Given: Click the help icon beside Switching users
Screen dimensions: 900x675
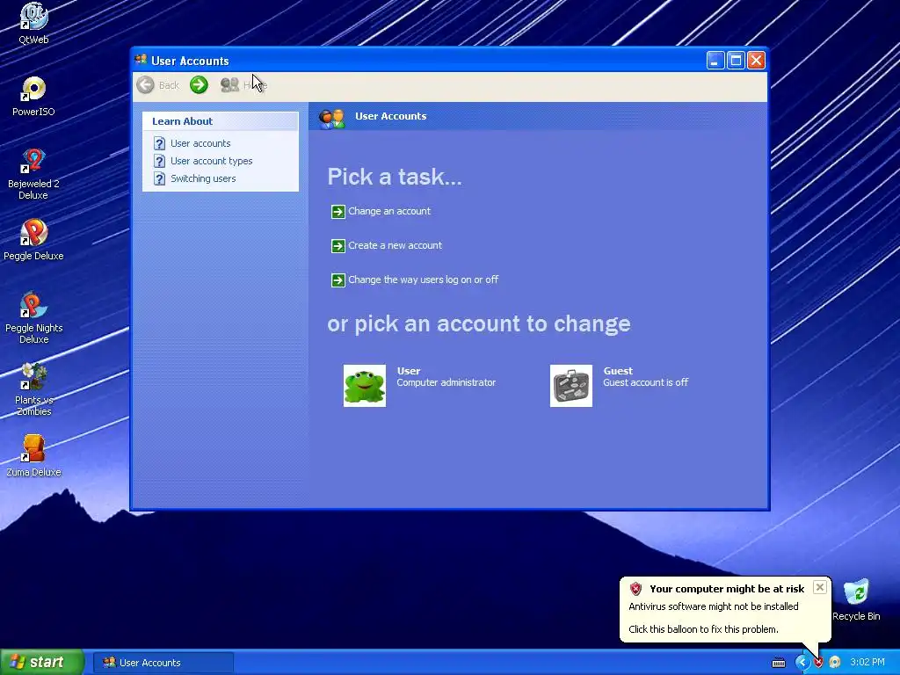Looking at the screenshot, I should pos(160,178).
